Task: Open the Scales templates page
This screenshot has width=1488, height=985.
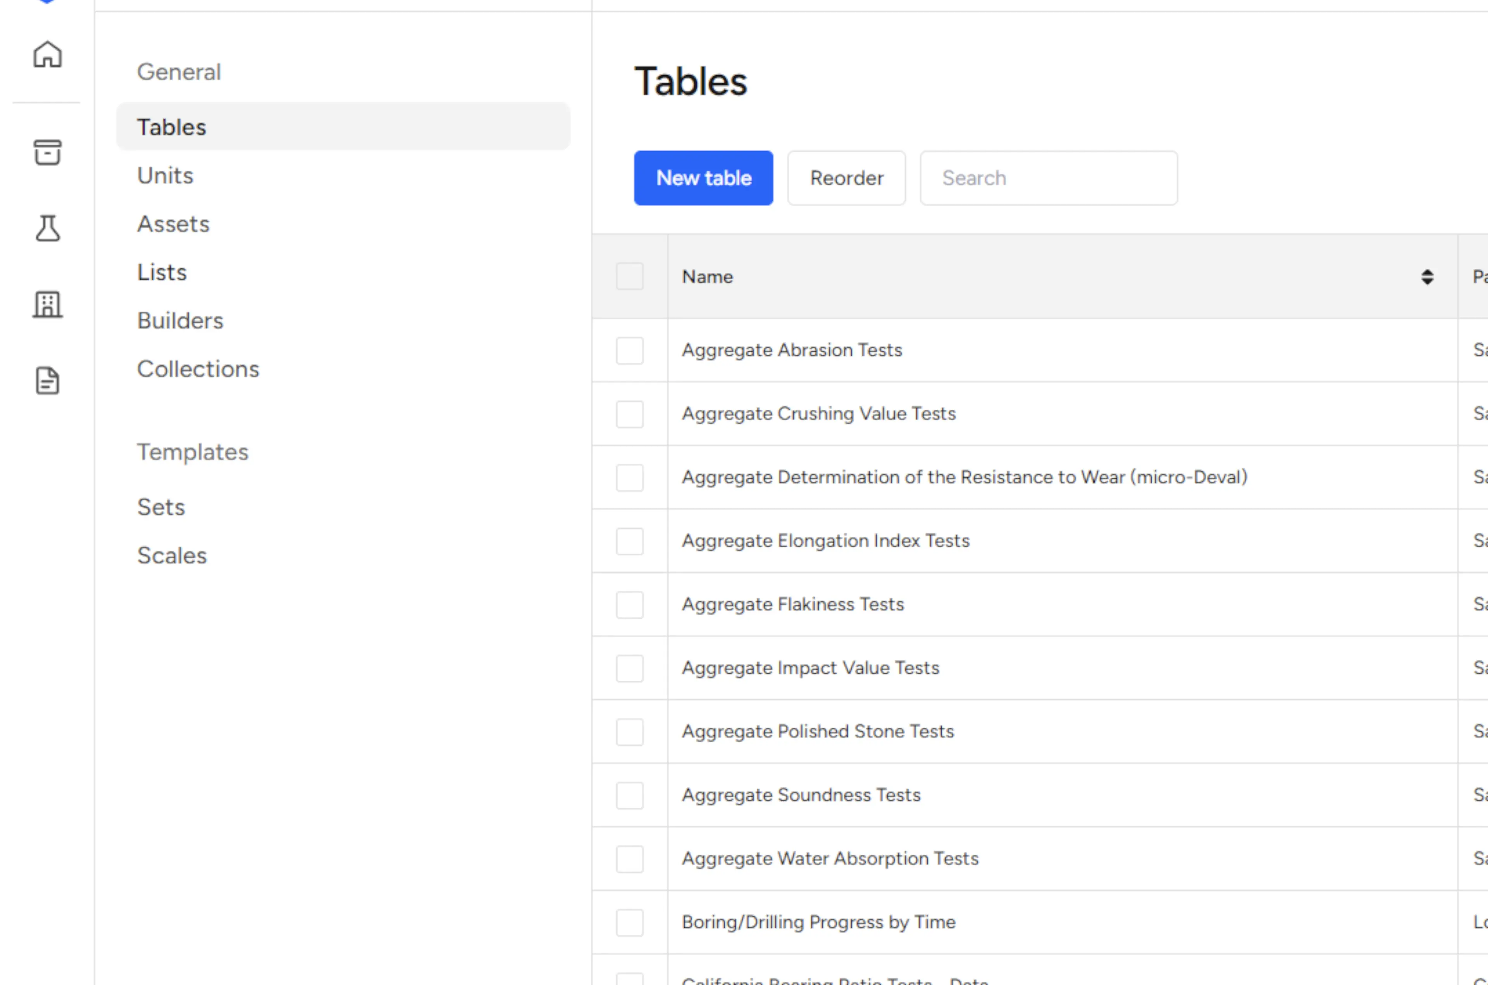Action: pyautogui.click(x=172, y=556)
